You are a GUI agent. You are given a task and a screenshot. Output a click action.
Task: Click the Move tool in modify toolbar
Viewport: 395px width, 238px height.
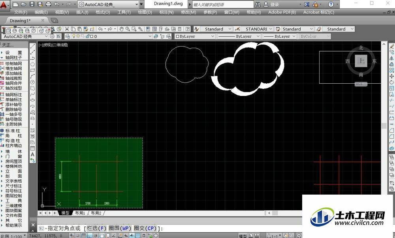tap(391, 76)
